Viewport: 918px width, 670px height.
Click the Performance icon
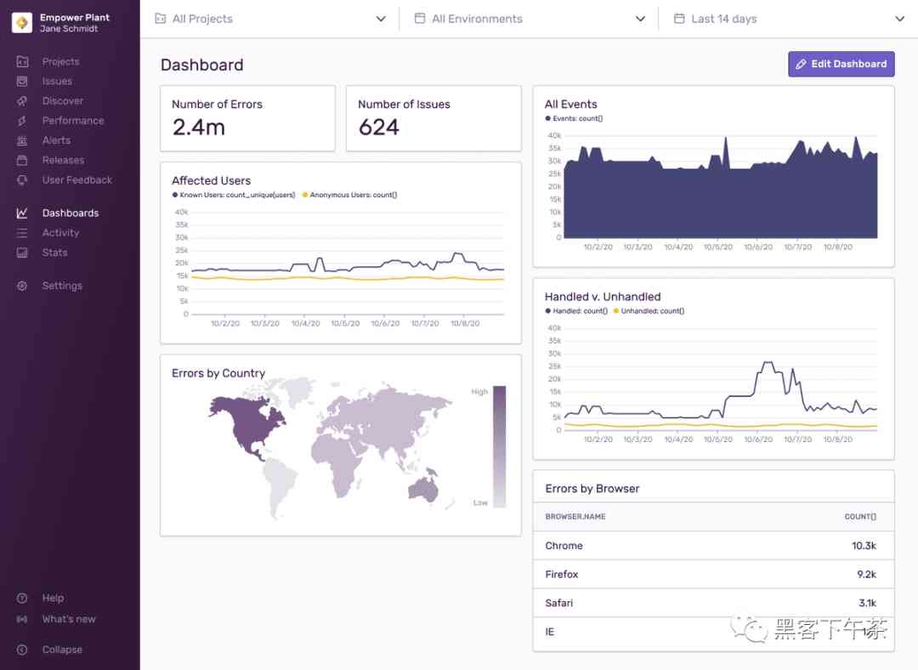point(23,120)
